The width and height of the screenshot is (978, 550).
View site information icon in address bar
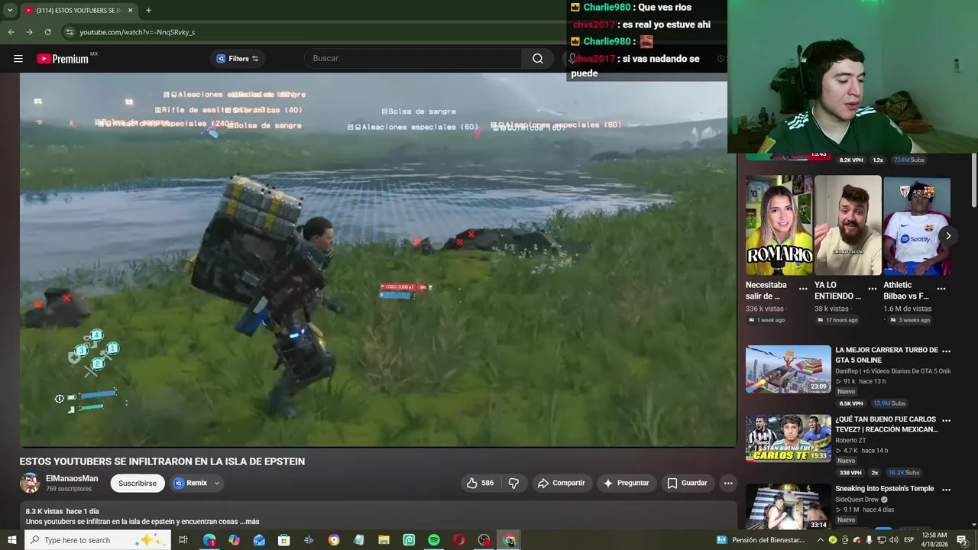pyautogui.click(x=70, y=32)
